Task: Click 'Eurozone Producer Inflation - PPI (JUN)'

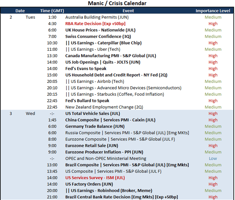Action: click(x=104, y=152)
